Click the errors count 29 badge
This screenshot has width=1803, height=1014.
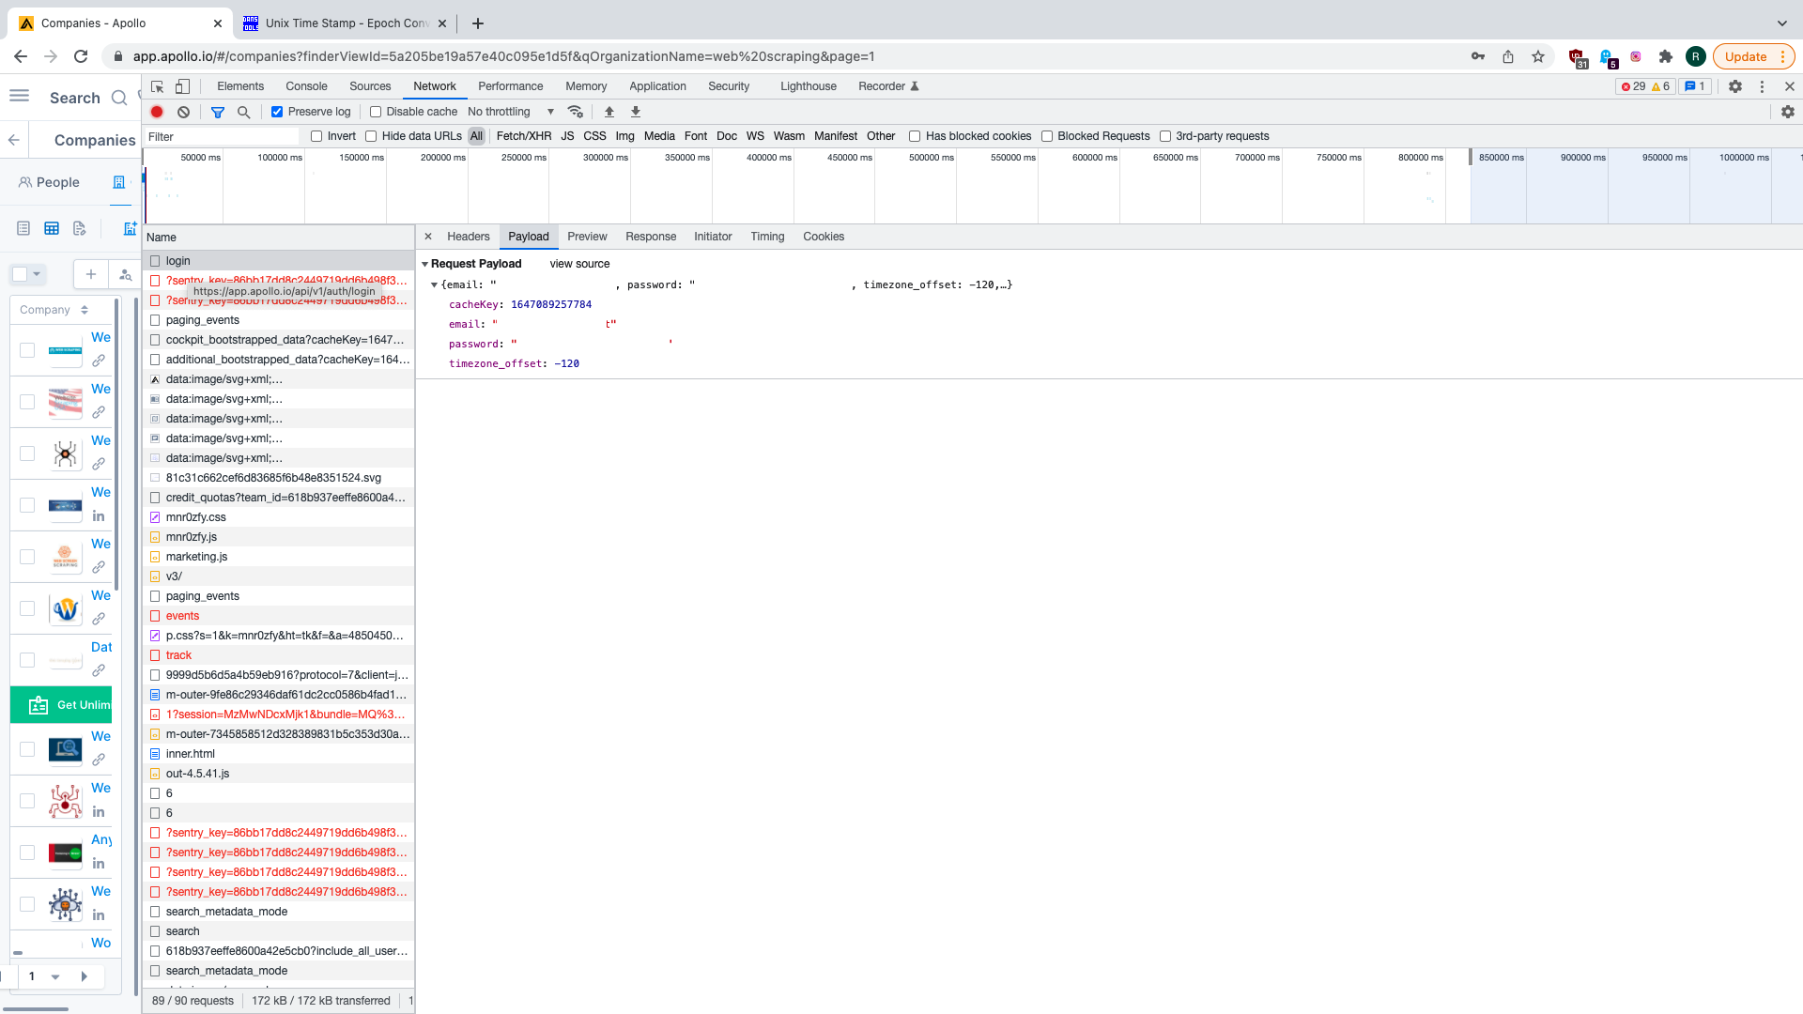pos(1634,86)
